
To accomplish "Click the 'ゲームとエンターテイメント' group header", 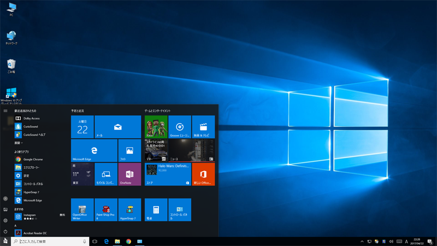I will click(157, 111).
